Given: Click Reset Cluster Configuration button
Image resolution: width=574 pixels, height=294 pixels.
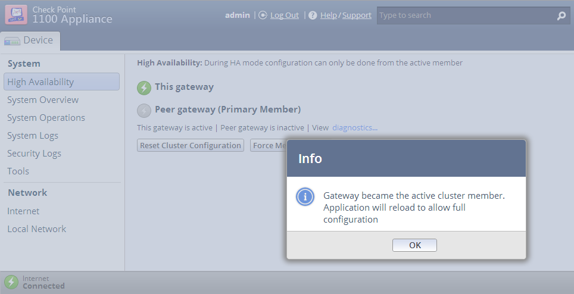Looking at the screenshot, I should point(191,145).
